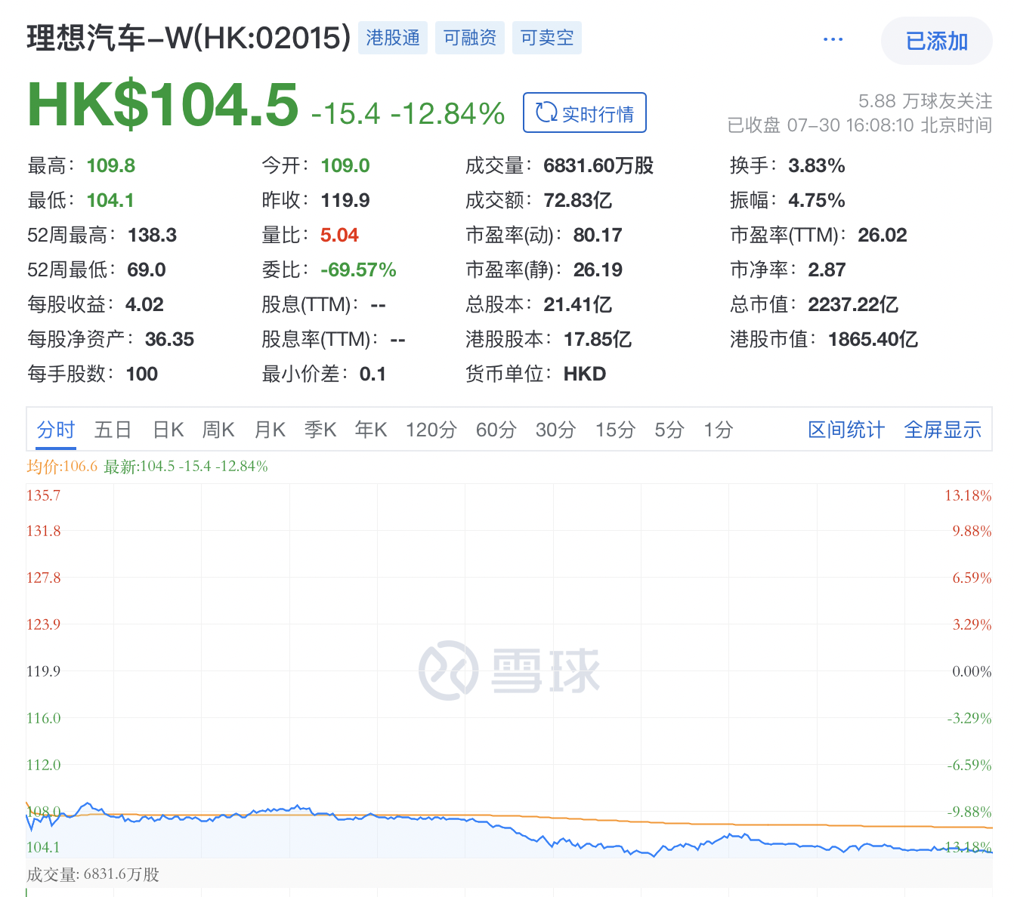Click the 已添加 watchlist button

tap(937, 41)
